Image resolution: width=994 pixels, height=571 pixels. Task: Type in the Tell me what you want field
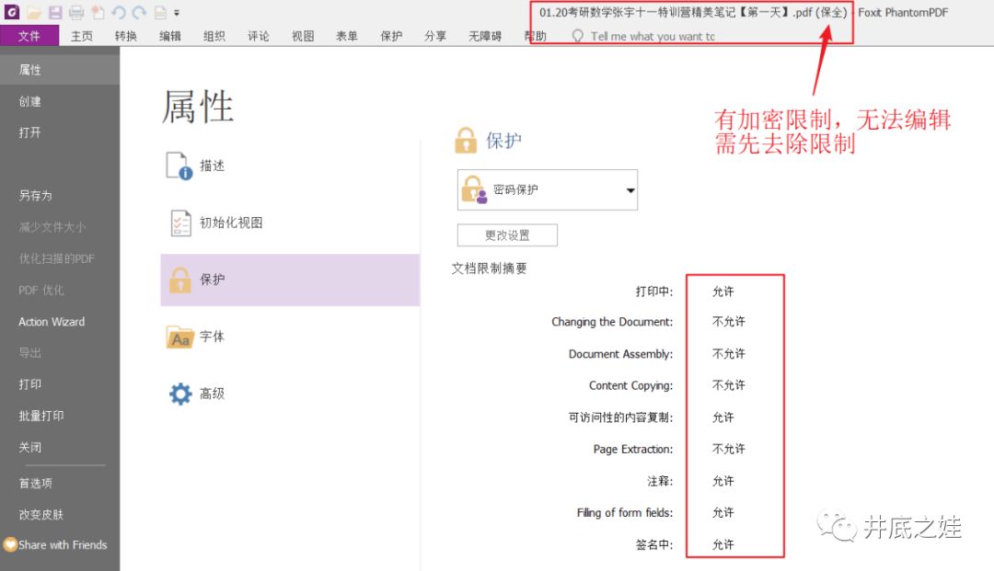[x=652, y=36]
